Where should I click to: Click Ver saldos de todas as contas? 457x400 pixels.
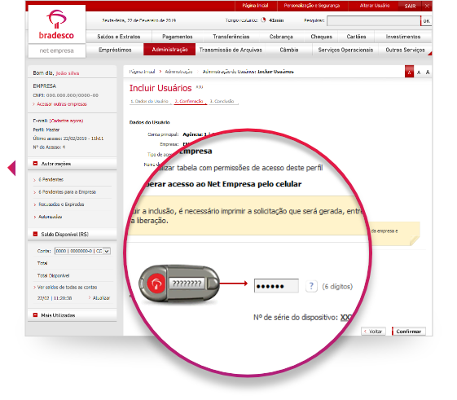(67, 288)
